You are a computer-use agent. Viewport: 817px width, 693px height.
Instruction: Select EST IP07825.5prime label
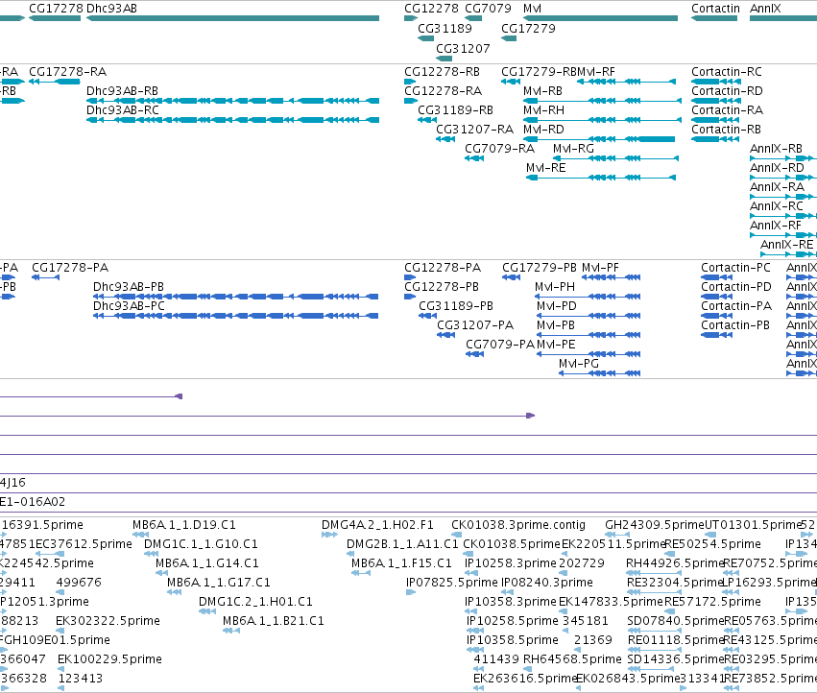(452, 583)
